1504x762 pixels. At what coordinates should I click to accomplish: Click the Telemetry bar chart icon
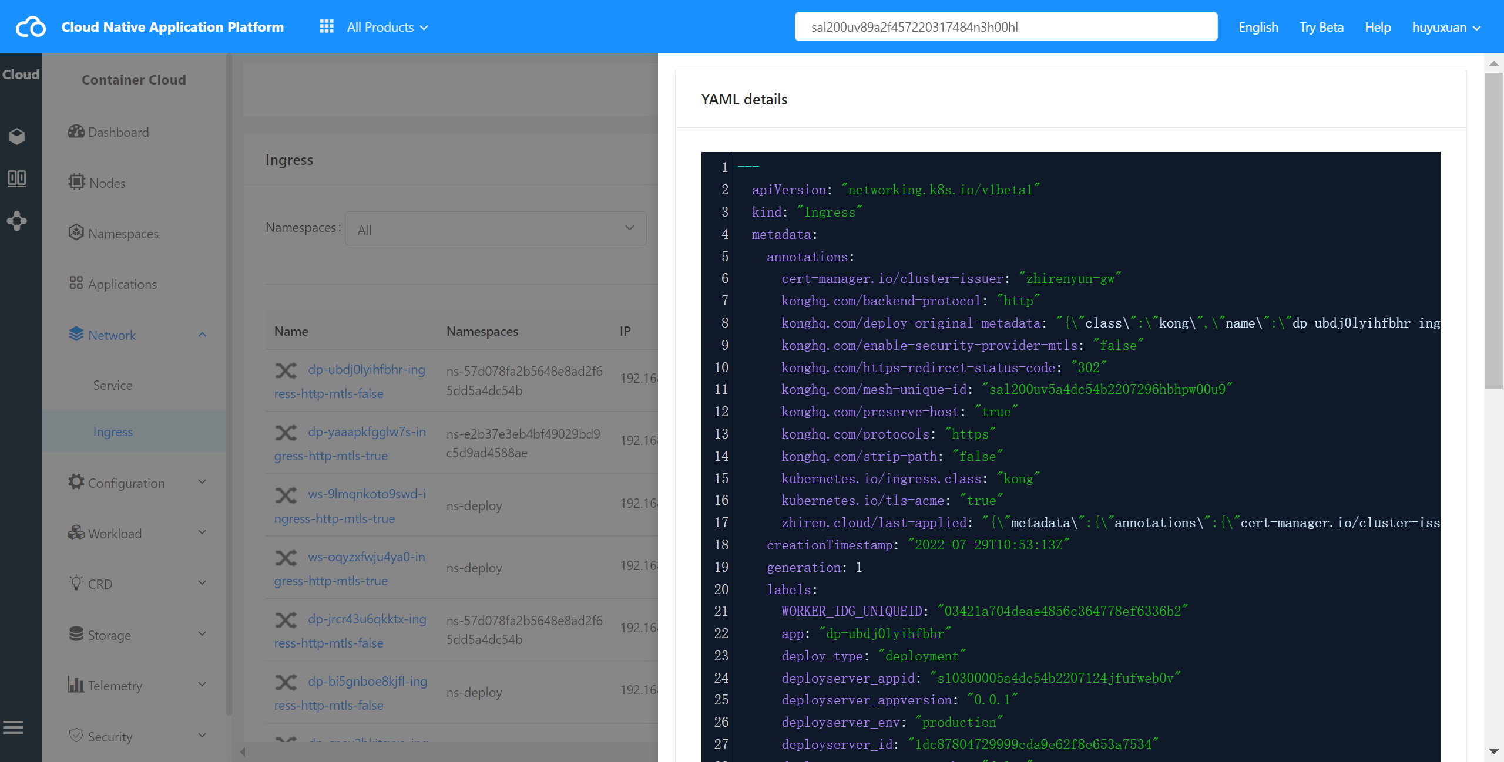pyautogui.click(x=76, y=685)
